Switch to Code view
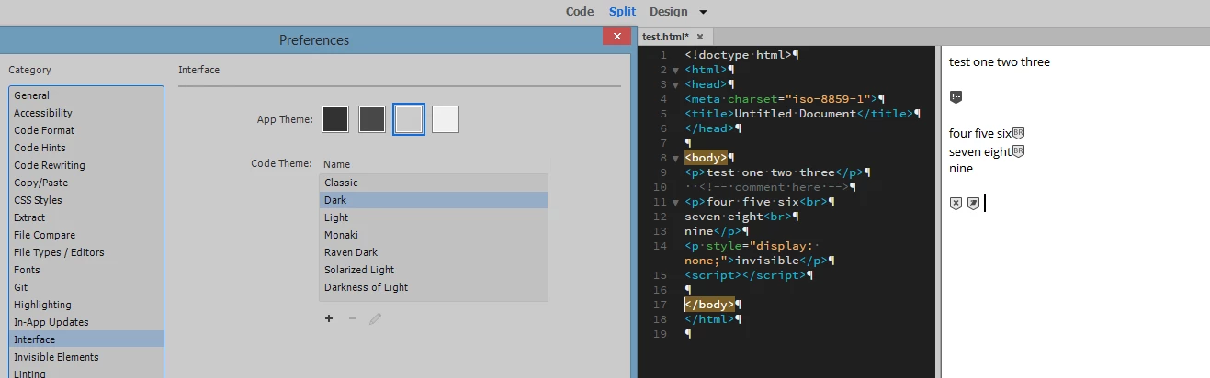 580,12
